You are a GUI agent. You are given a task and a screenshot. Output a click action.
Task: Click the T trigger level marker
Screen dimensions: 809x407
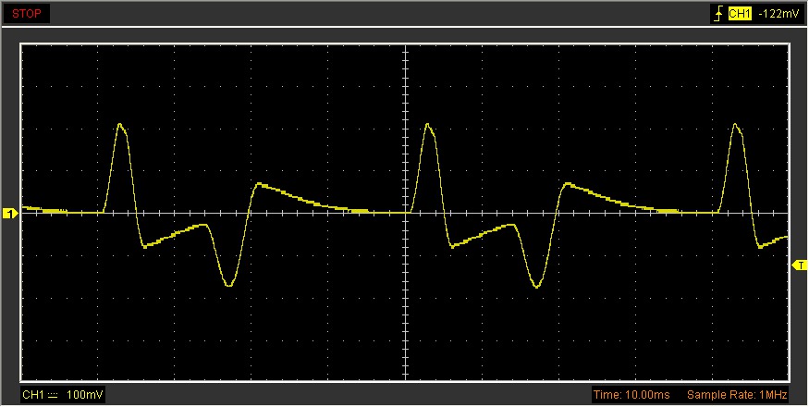point(799,265)
